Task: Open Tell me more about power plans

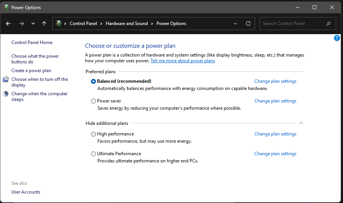Action: (183, 61)
